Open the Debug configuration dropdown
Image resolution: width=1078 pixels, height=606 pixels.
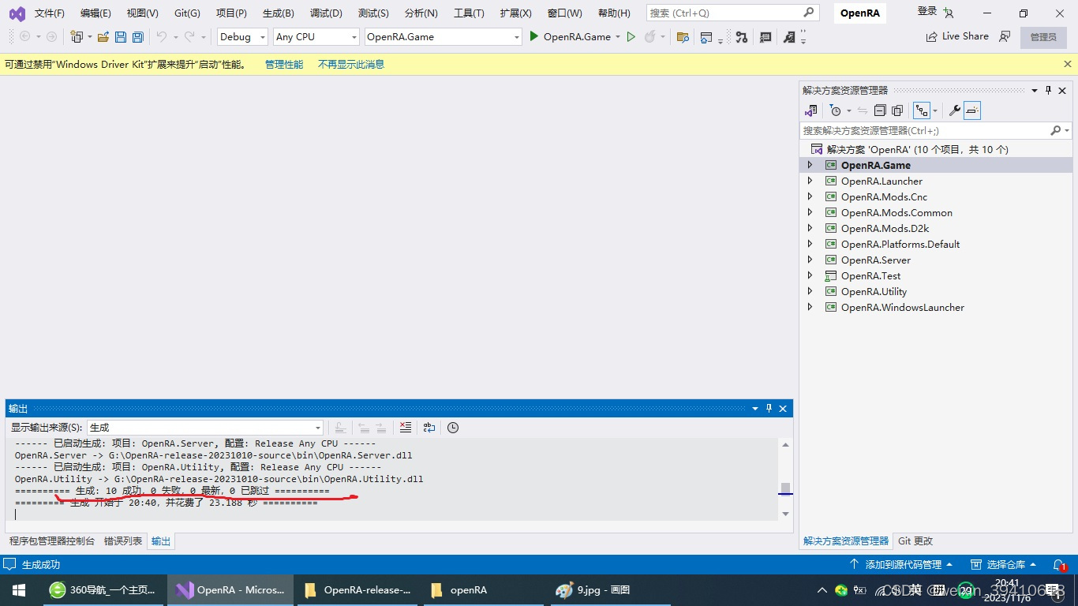click(243, 37)
